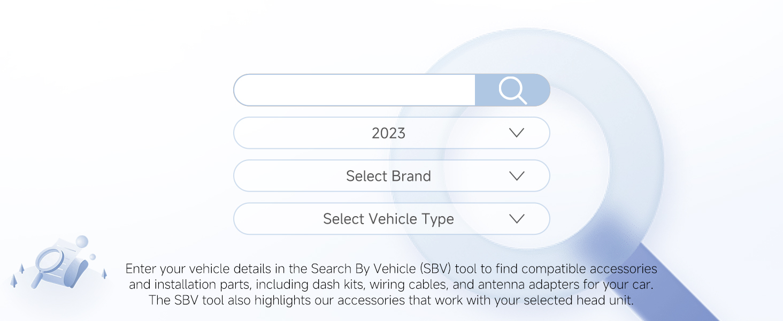Click the single tiny tree right of the illustration
The height and width of the screenshot is (321, 783).
pos(104,273)
